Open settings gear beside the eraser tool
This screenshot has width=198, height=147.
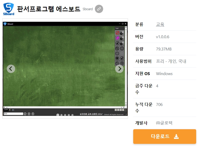pyautogui.click(x=121, y=44)
